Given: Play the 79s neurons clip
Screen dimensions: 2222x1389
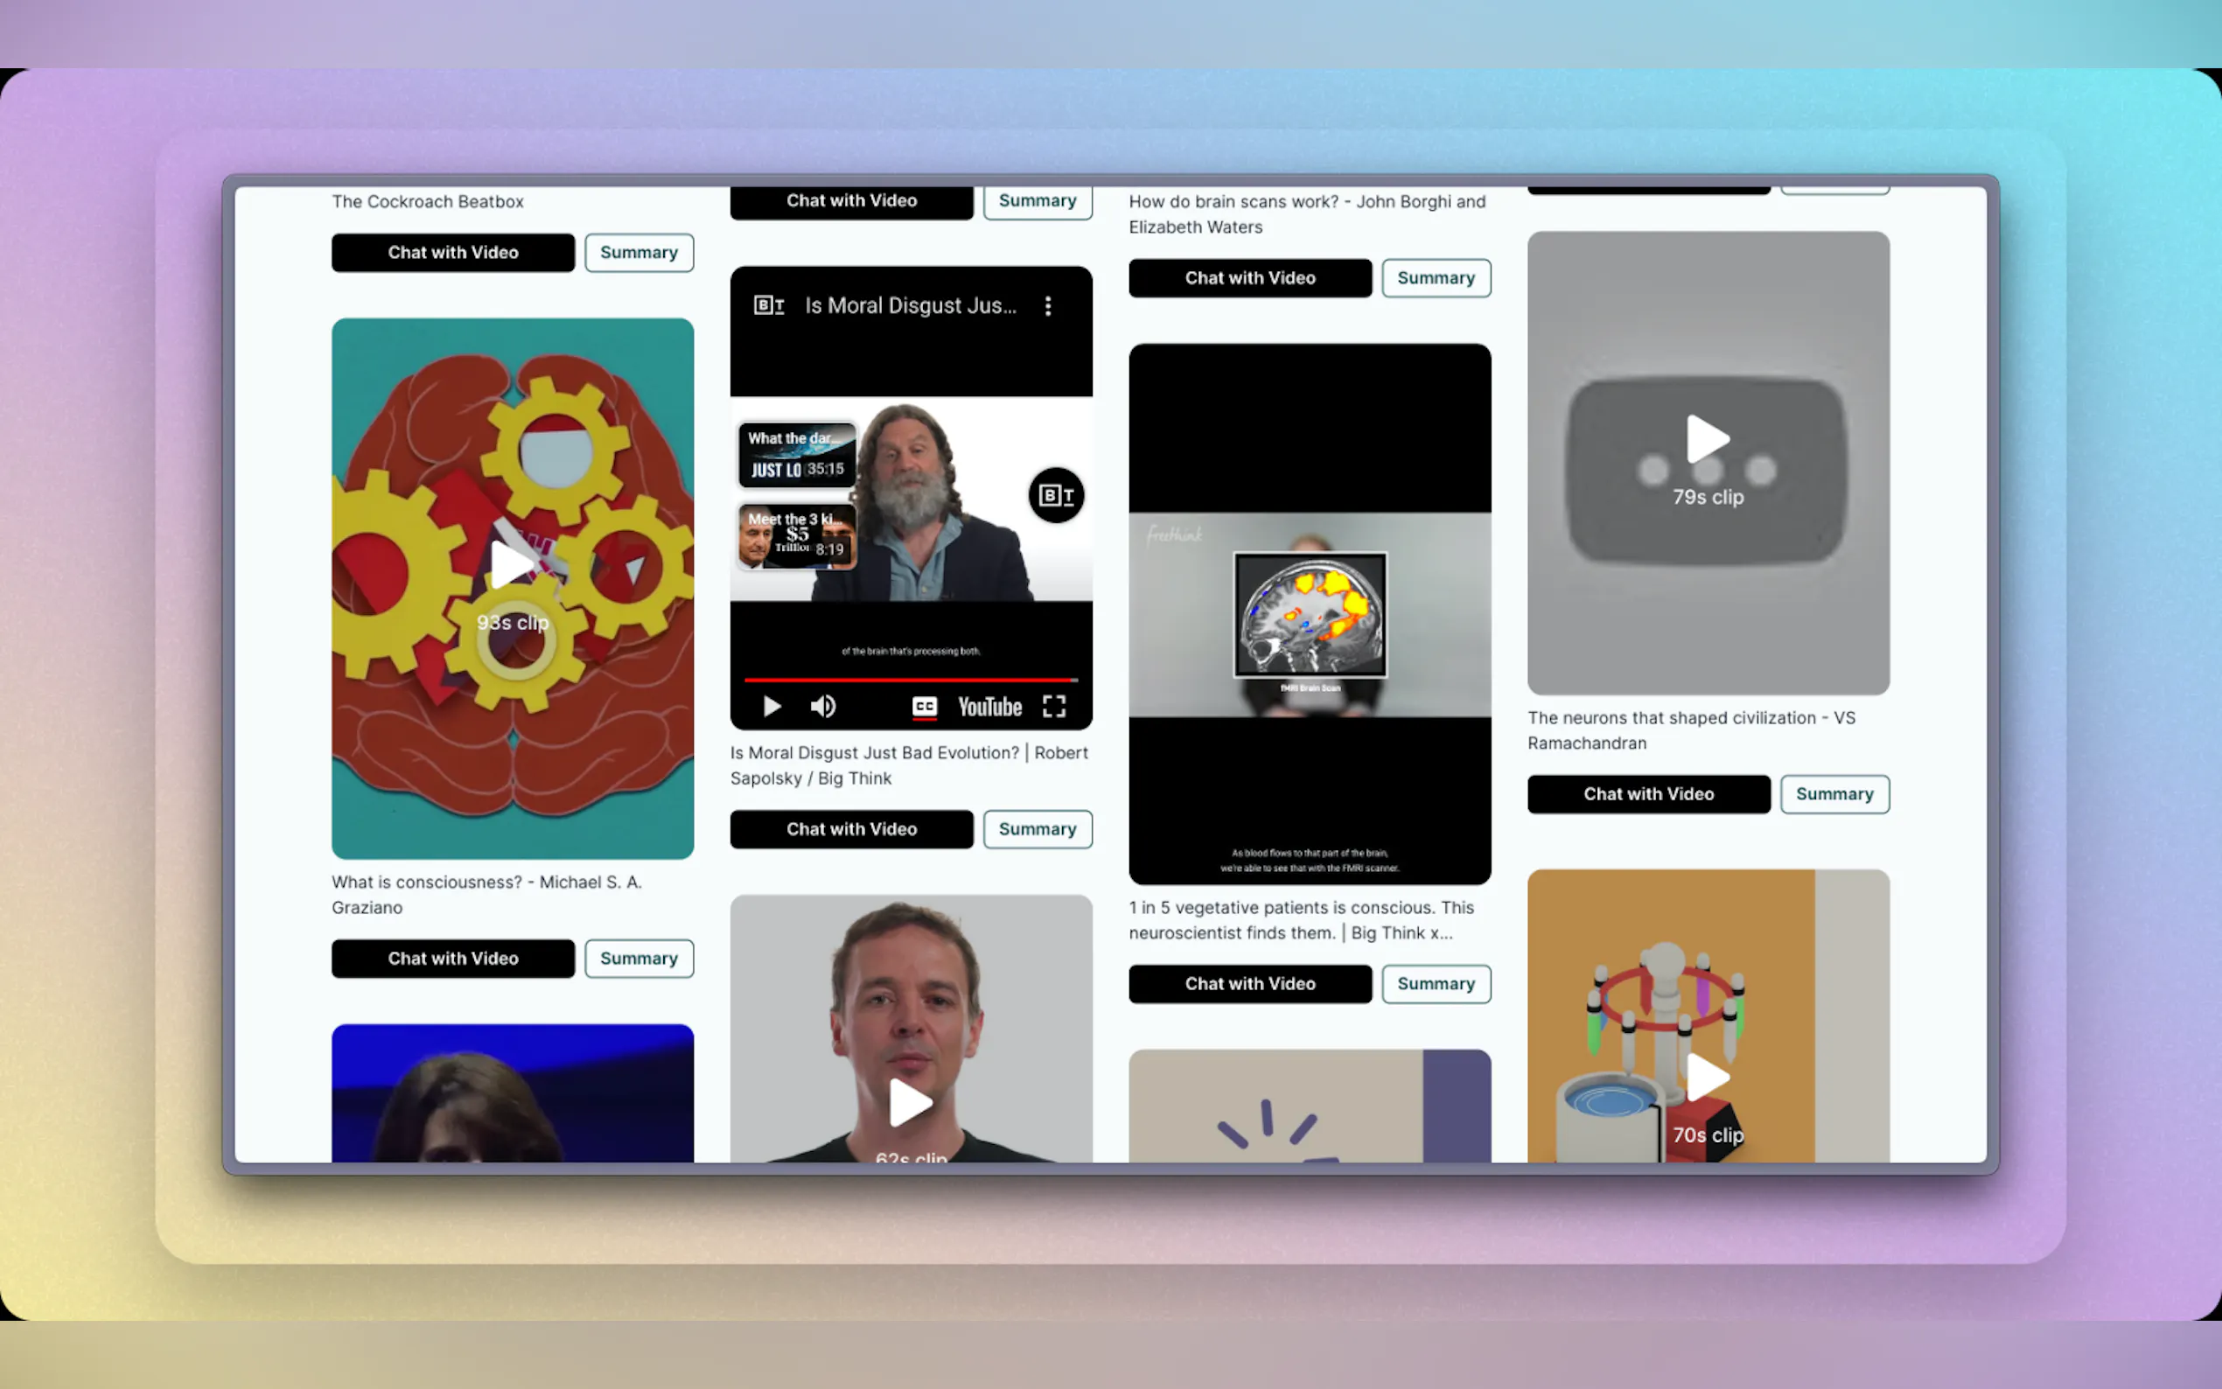Looking at the screenshot, I should [x=1708, y=439].
